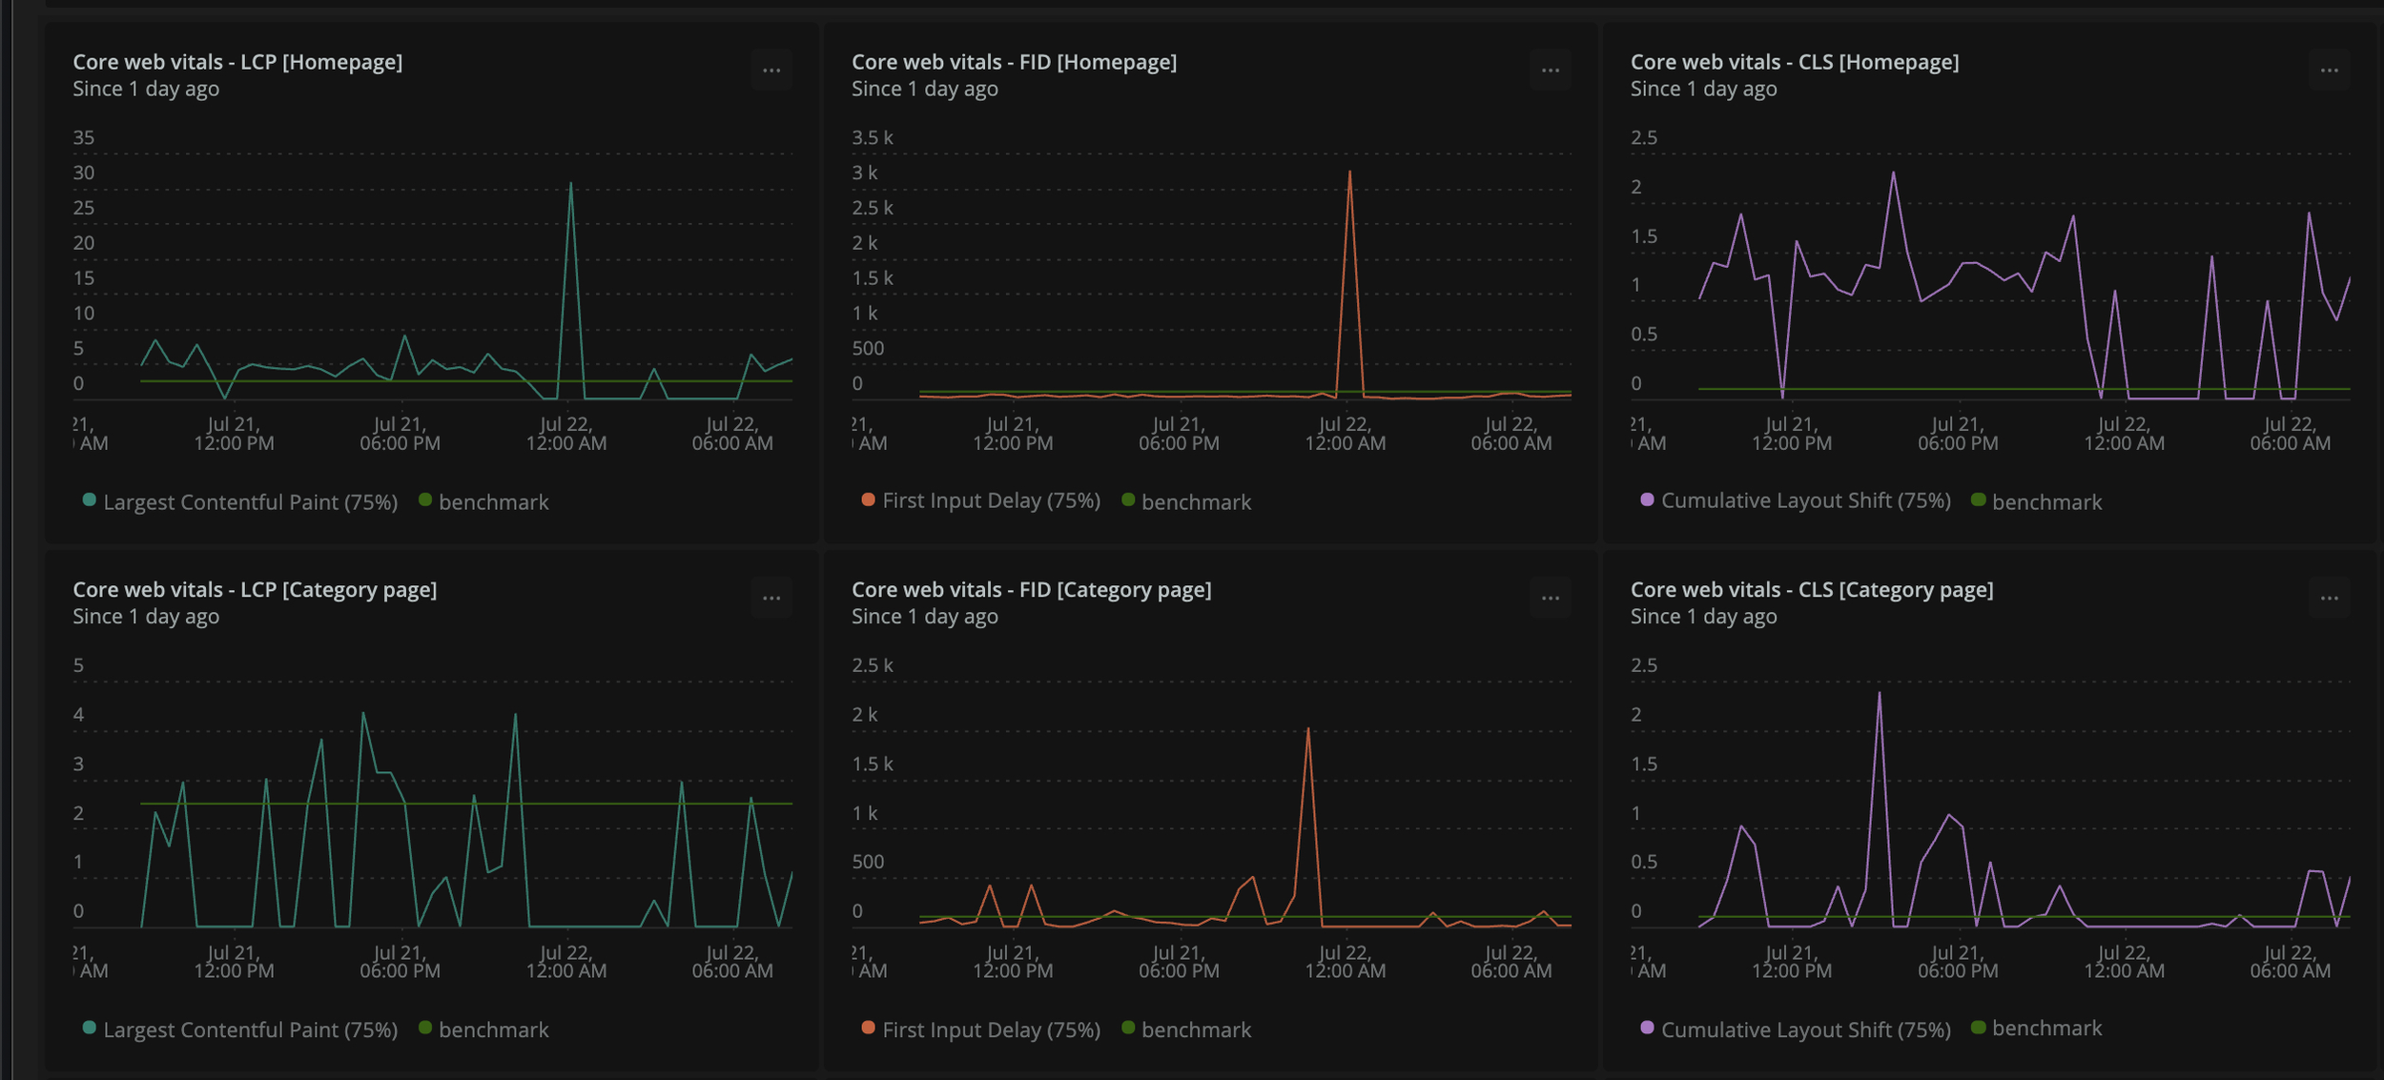The width and height of the screenshot is (2384, 1080).
Task: Click the tall spike in FID Homepage chart
Action: click(1349, 175)
